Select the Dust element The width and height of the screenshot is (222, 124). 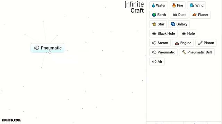click(179, 15)
